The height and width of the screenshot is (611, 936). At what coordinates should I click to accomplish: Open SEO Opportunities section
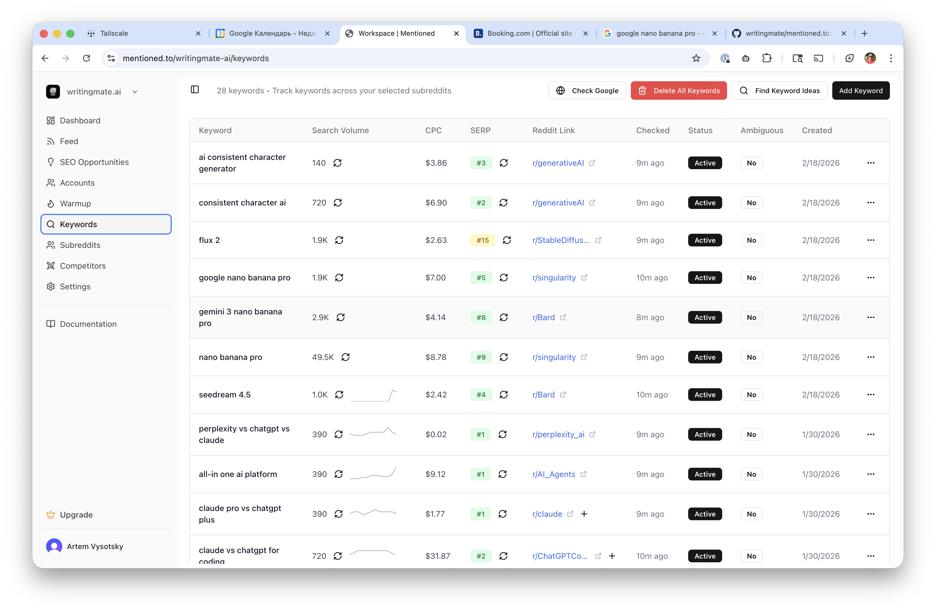click(106, 162)
